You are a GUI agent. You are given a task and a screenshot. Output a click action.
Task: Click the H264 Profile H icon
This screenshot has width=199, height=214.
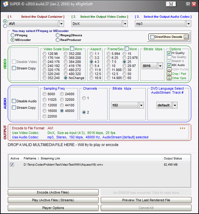tap(169, 69)
